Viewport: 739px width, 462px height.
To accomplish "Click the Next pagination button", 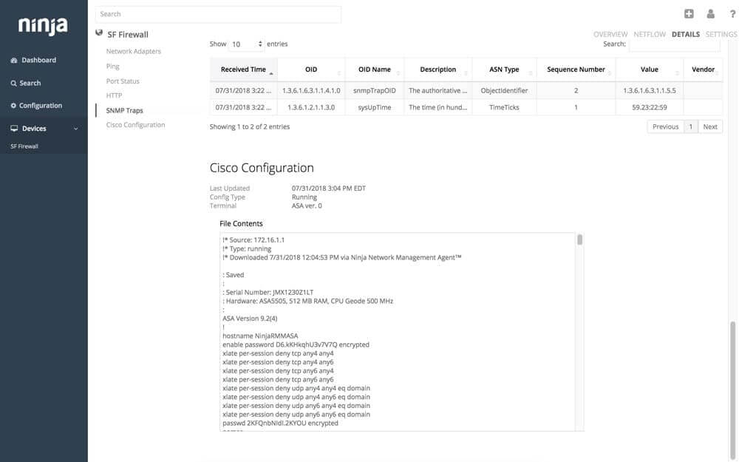I will coord(710,125).
